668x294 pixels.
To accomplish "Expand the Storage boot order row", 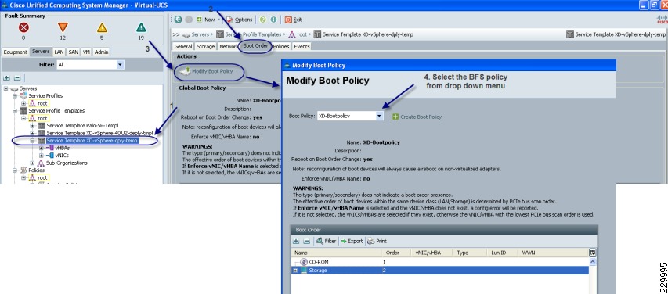I will [x=295, y=271].
